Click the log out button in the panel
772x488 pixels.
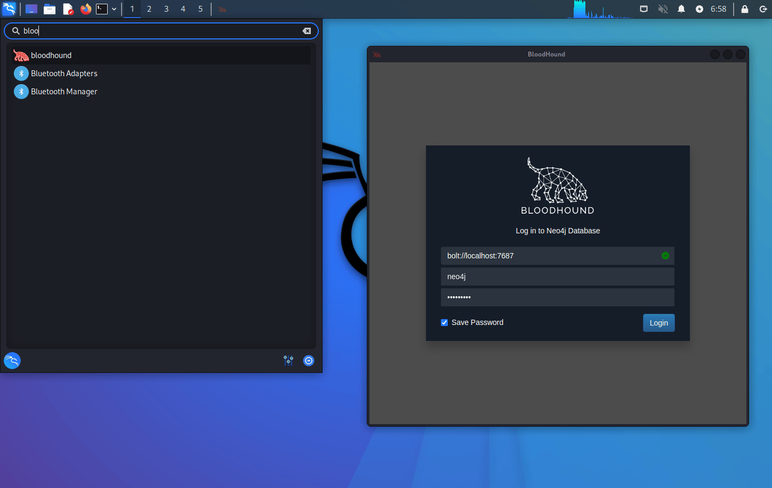tap(763, 9)
